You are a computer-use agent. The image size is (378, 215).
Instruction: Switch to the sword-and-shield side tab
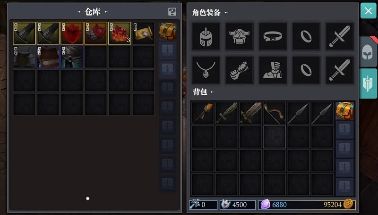coord(368,83)
